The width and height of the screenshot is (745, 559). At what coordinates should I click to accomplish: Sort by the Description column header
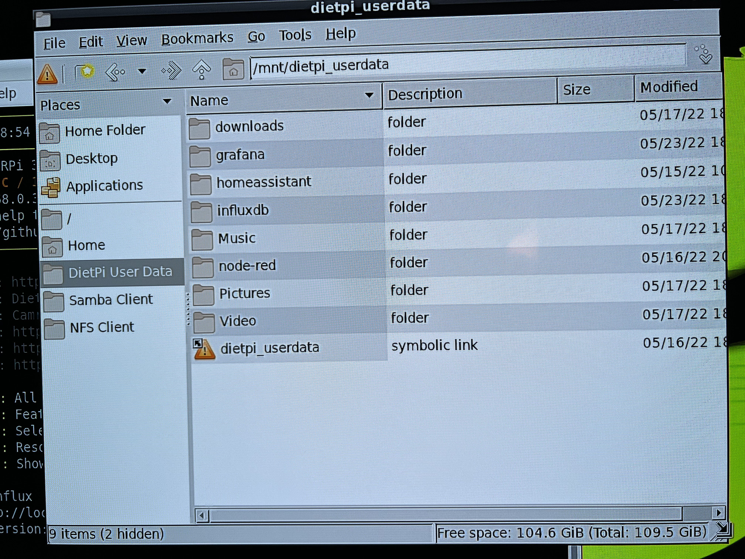coord(470,93)
